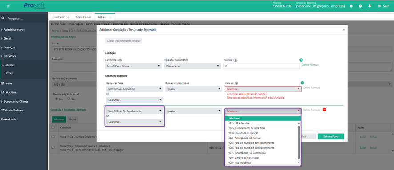This screenshot has width=394, height=170.
Task: Click the Auditor external link icon
Action: tap(3, 92)
